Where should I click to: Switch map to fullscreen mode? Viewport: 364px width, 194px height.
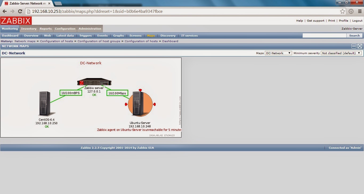pyautogui.click(x=360, y=46)
